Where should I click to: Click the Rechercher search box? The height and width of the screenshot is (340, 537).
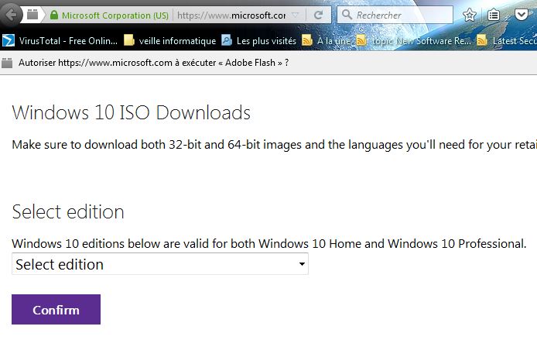pos(395,15)
